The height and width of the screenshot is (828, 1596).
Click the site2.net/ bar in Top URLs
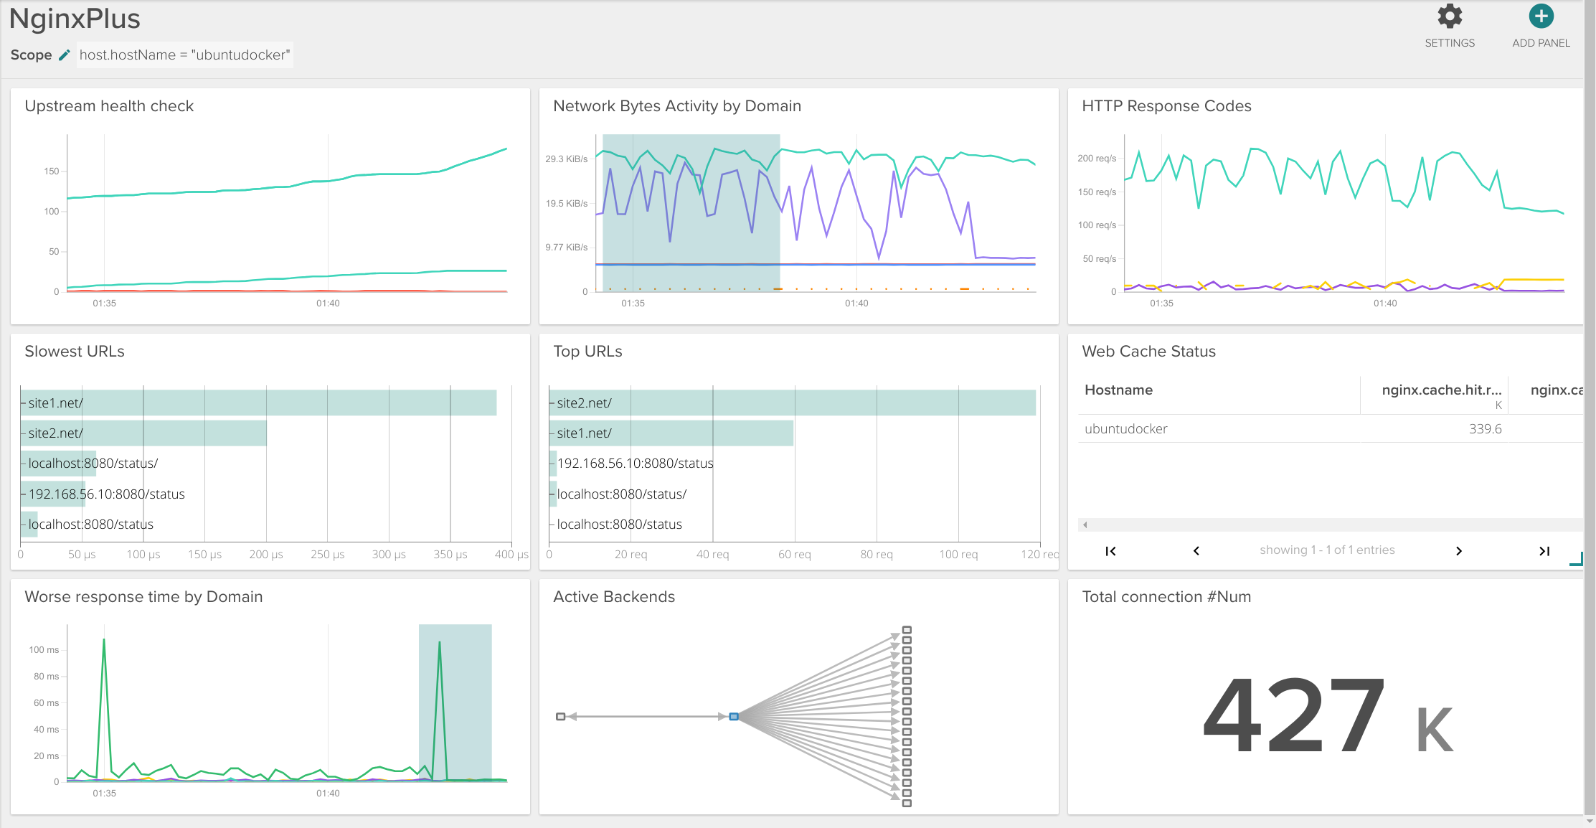tap(793, 403)
